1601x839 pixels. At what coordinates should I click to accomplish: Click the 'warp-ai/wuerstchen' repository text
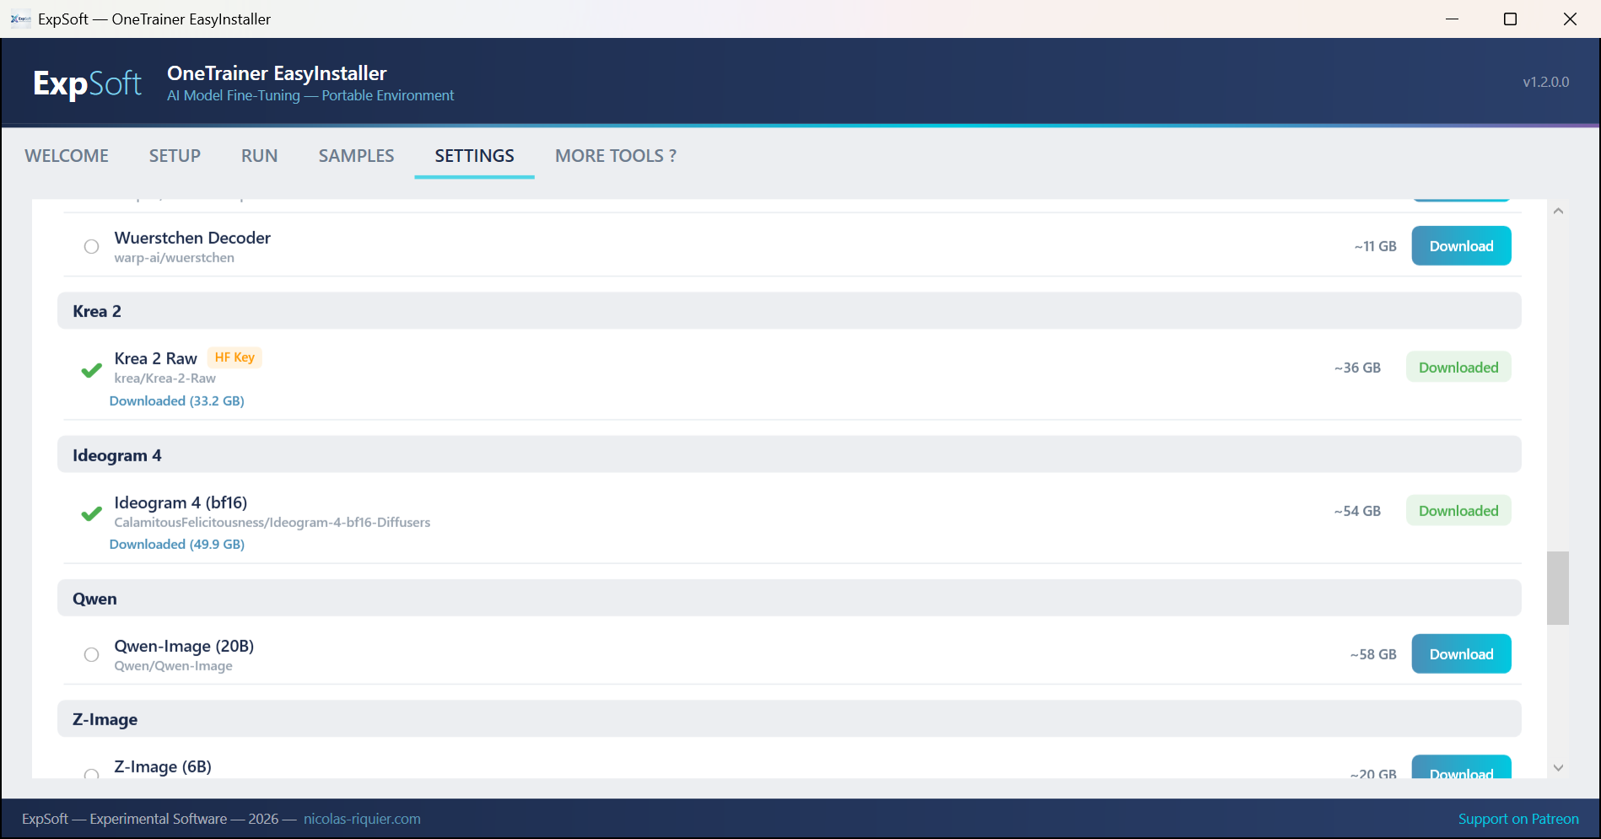pos(175,258)
